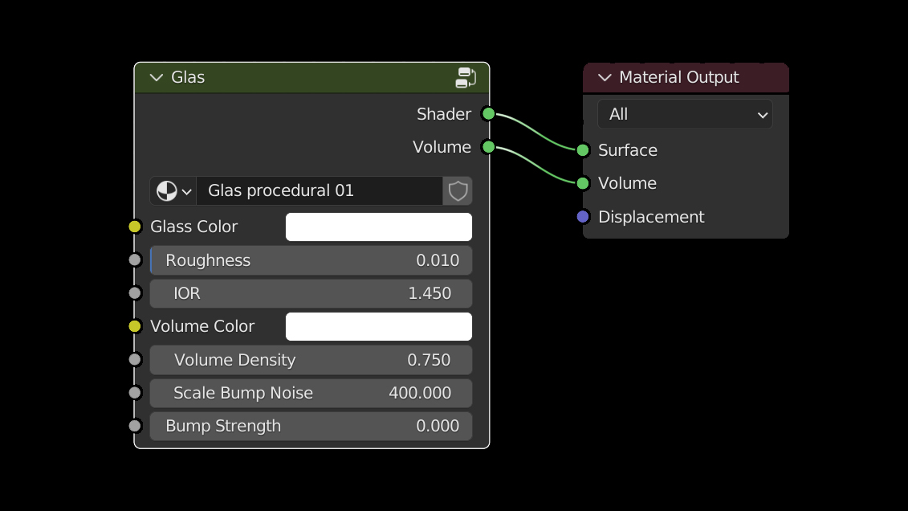Click the node group edit icon on Glas header
Screen dimensions: 908x511
[466, 78]
